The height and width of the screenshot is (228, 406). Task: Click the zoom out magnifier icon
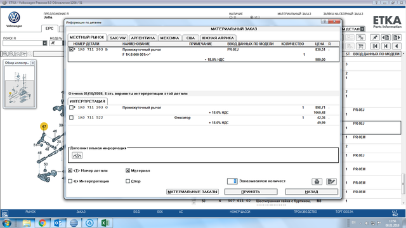[x=11, y=54]
